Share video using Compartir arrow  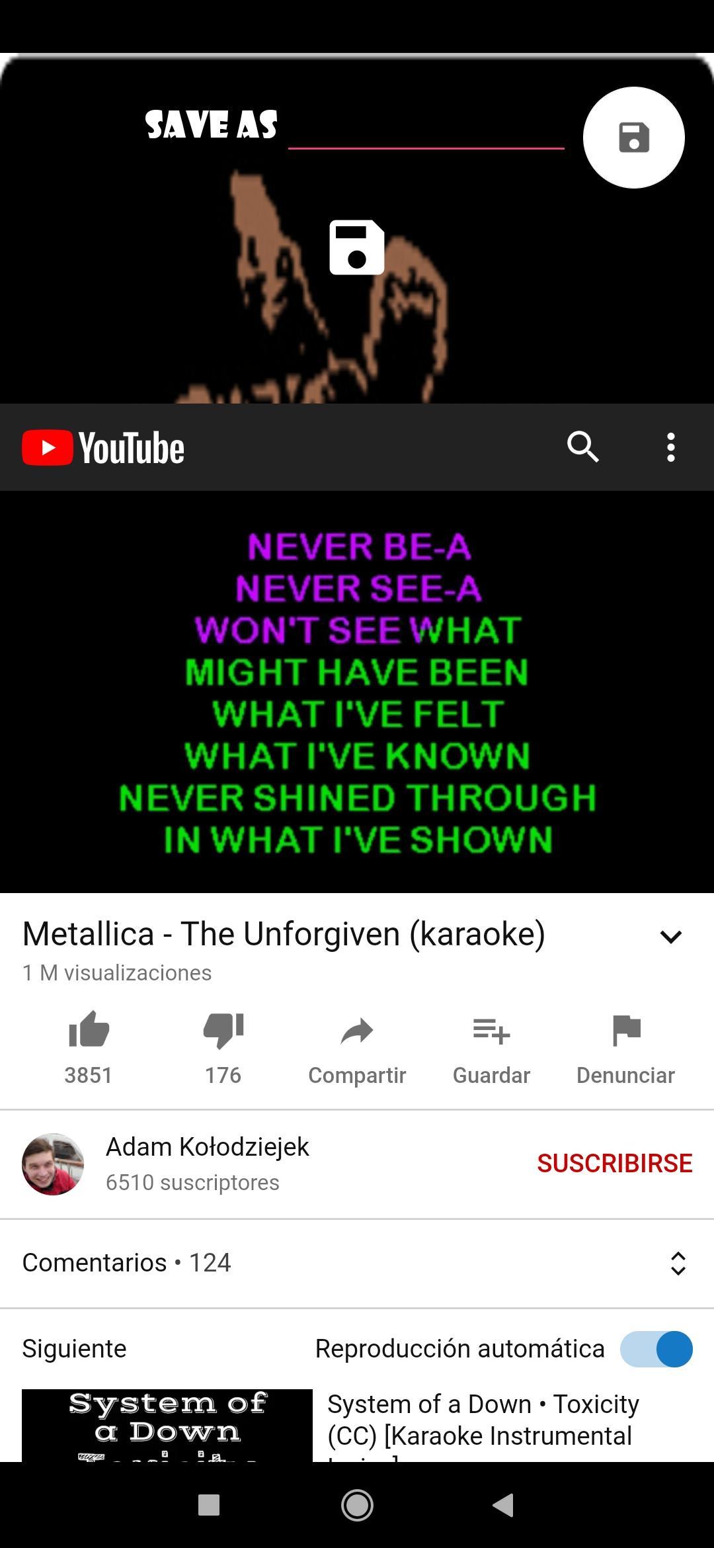pos(357,1048)
